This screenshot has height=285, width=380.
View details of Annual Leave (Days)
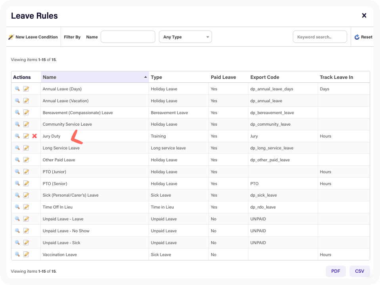click(17, 89)
